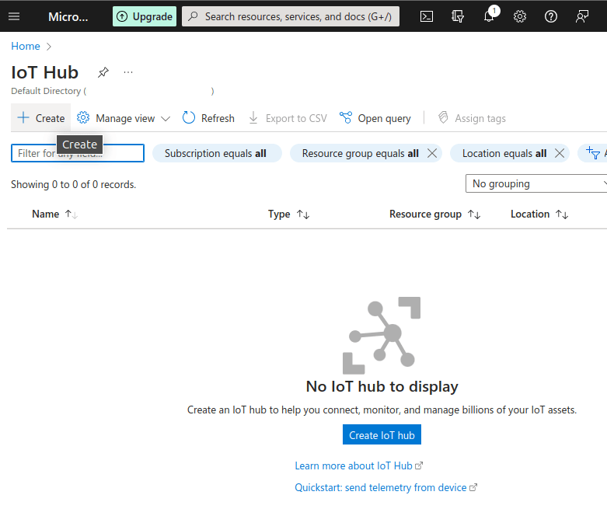Open the Directories and subscriptions filter icon
Screen dimensions: 607x509
point(458,16)
